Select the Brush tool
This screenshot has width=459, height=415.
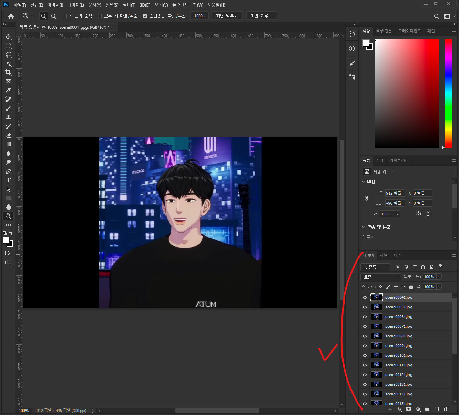(8, 108)
